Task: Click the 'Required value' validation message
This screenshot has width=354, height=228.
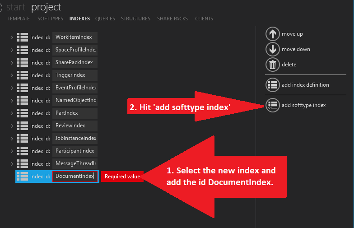Action: [122, 177]
